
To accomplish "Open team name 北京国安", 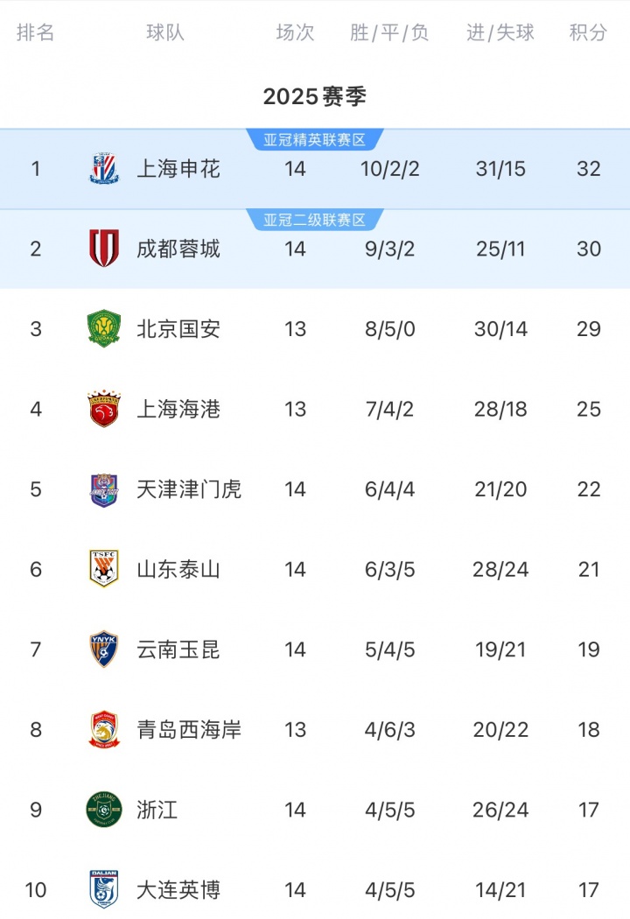I will pos(178,329).
